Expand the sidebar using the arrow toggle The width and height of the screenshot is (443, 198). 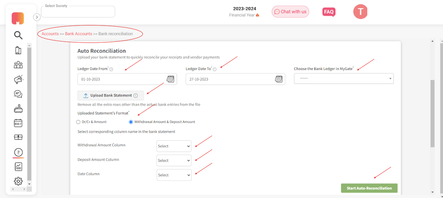click(37, 17)
